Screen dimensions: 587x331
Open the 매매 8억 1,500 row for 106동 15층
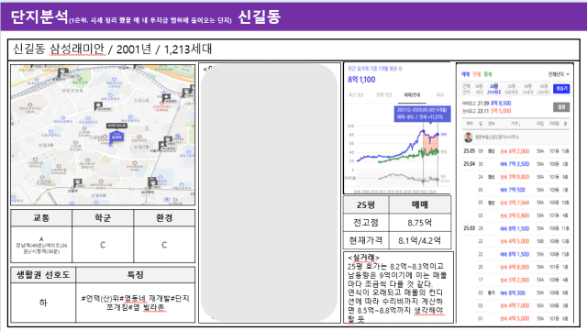(516, 254)
